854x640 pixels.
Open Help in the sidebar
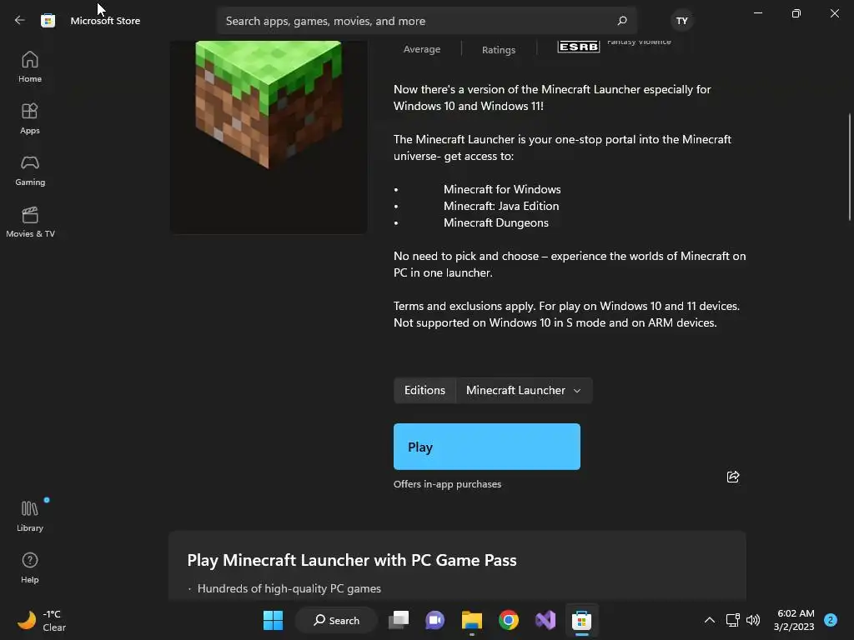[30, 567]
